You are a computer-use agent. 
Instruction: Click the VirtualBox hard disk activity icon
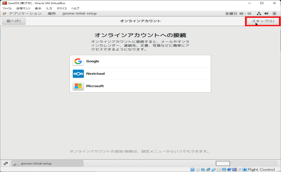(192, 169)
